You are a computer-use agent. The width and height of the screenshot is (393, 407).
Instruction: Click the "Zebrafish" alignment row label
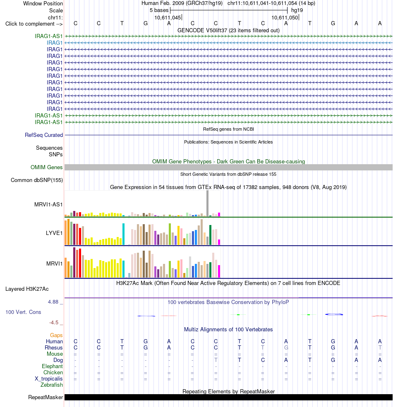pos(52,385)
